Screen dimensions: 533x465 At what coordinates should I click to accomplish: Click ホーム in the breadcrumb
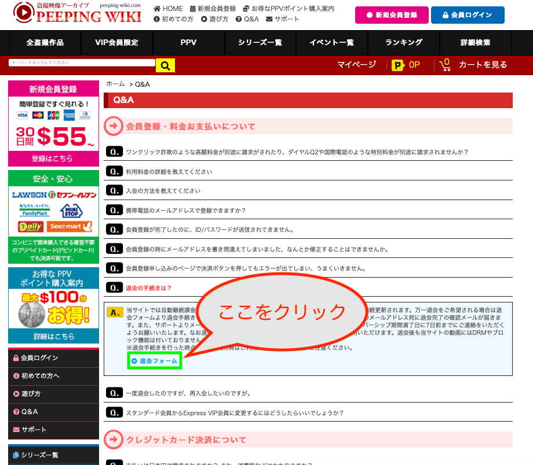[115, 84]
